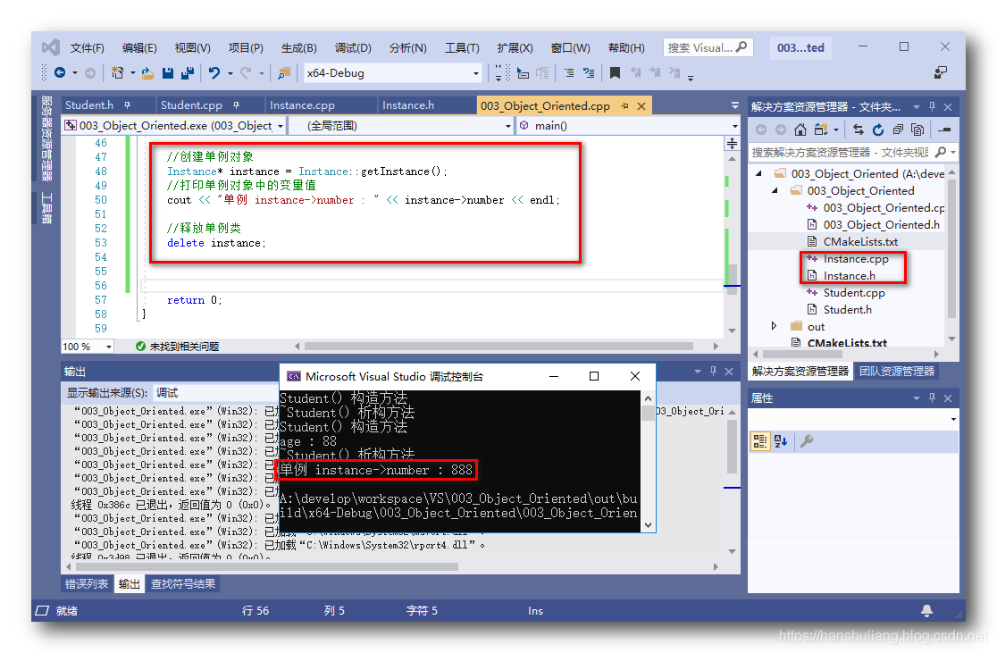The image size is (997, 653).
Task: Open the 查找符号结果 tab
Action: click(183, 583)
